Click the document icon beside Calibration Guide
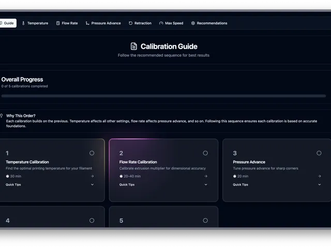331x248 pixels. coord(133,47)
